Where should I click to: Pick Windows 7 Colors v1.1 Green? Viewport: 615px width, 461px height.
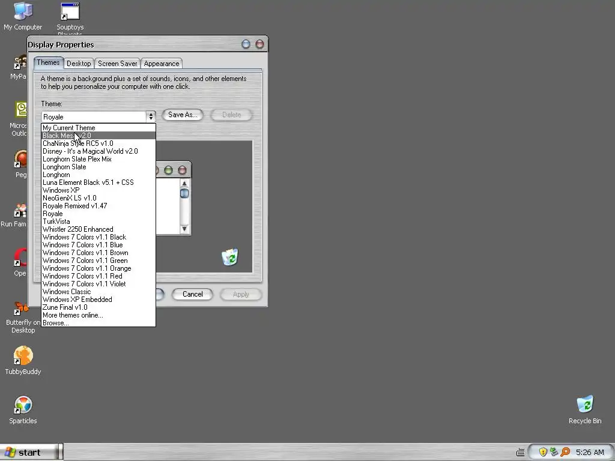coord(98,261)
